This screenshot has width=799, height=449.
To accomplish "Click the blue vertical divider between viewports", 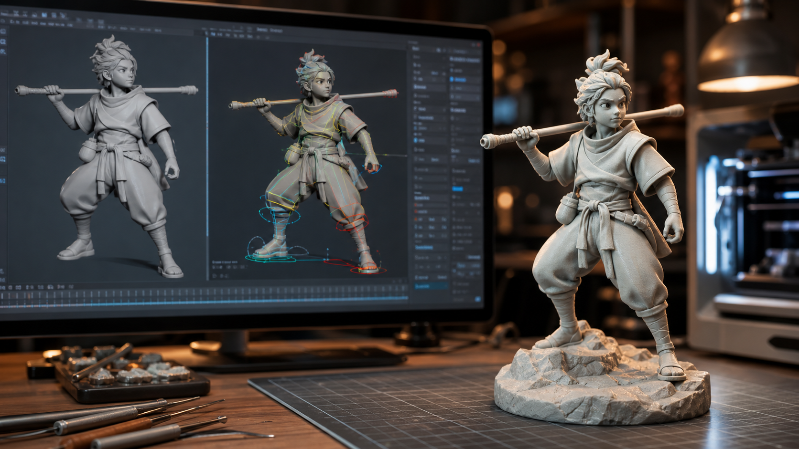I will click(207, 137).
